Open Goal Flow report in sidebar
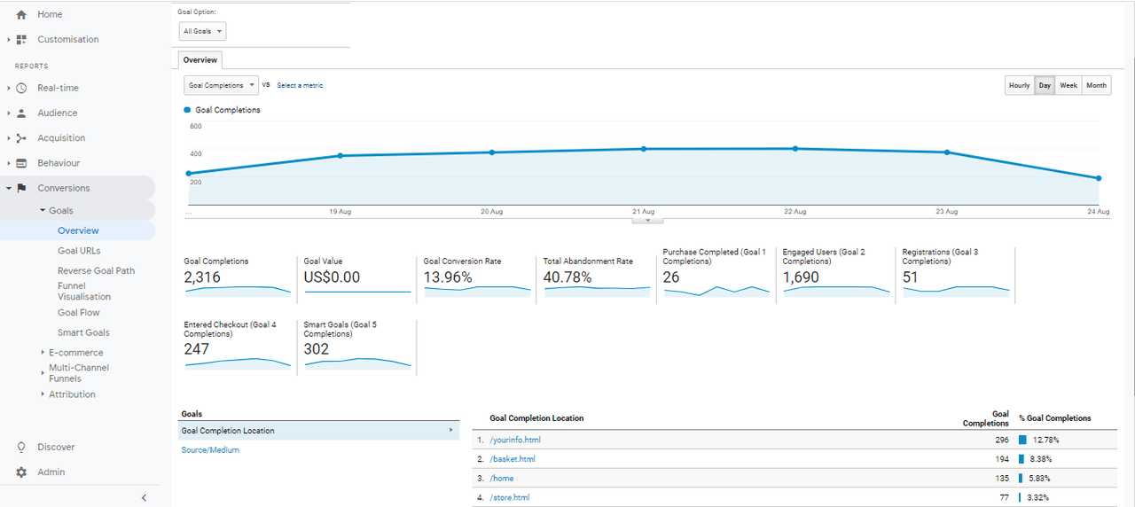The width and height of the screenshot is (1135, 507). [79, 313]
